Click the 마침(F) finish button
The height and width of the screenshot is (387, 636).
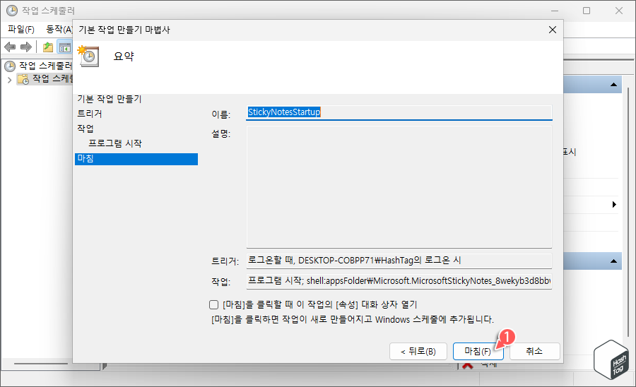[478, 352]
